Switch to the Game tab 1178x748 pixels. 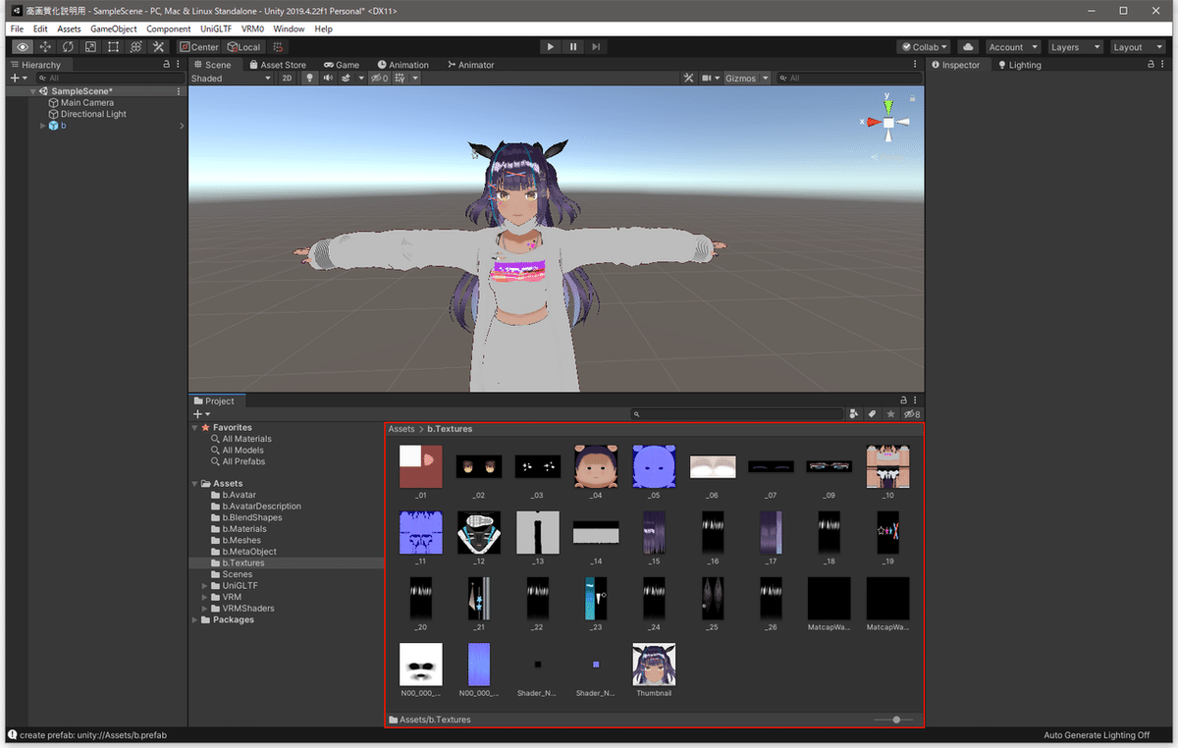pos(342,65)
